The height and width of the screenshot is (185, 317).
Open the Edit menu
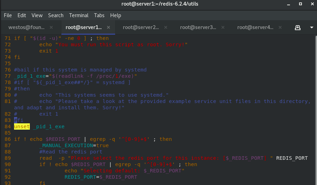pos(22,15)
